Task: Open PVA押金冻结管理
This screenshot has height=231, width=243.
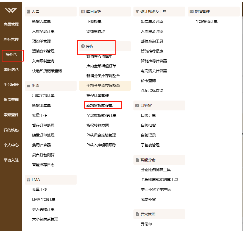Action: (101, 135)
